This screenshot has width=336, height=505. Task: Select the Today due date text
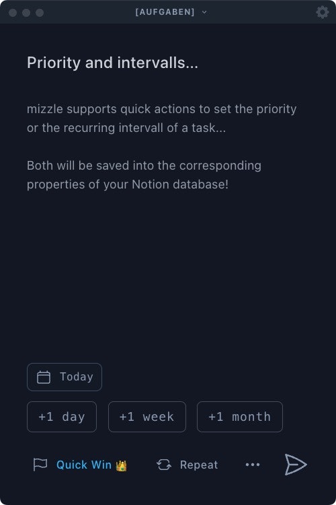[77, 376]
